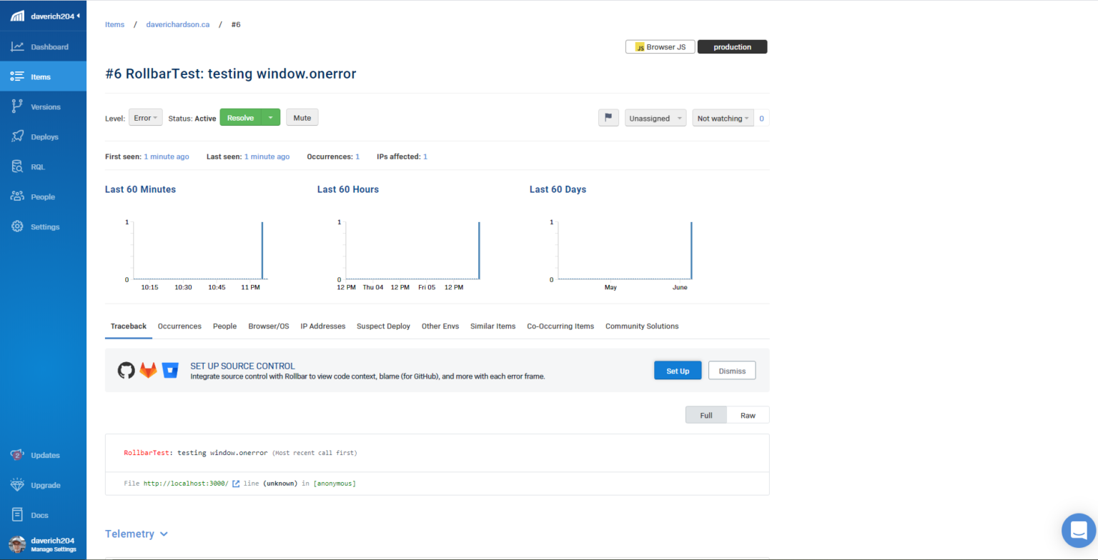
Task: Open the chat support bubble
Action: point(1078,530)
